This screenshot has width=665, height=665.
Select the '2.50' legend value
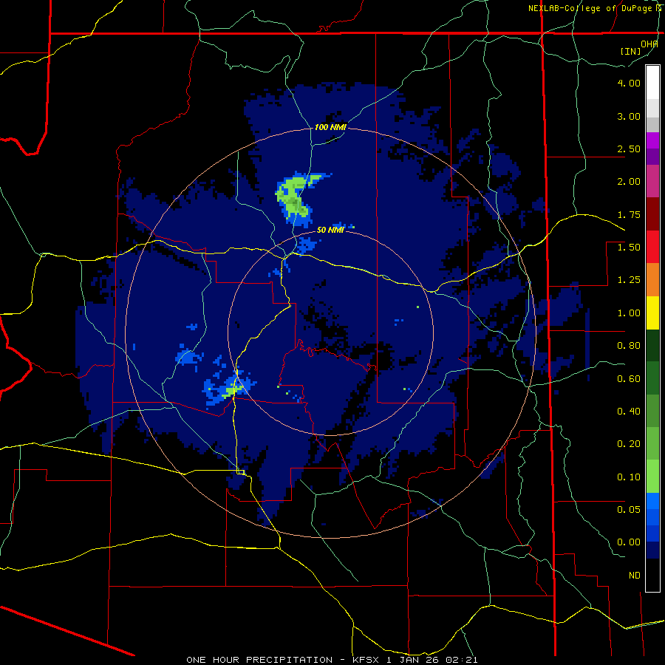629,149
